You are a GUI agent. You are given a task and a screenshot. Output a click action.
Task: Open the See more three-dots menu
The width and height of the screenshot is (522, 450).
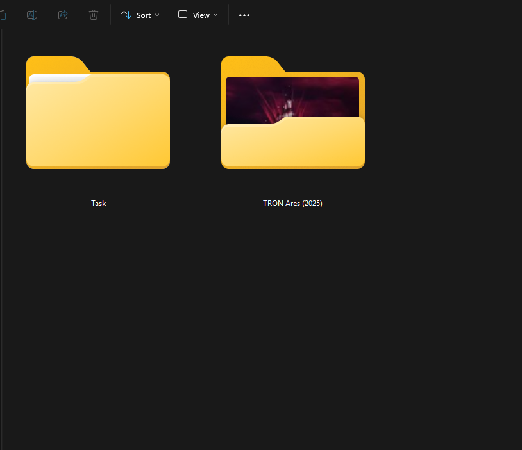click(x=244, y=15)
